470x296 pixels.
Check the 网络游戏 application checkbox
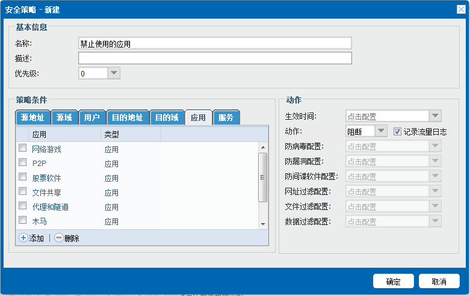pyautogui.click(x=22, y=148)
